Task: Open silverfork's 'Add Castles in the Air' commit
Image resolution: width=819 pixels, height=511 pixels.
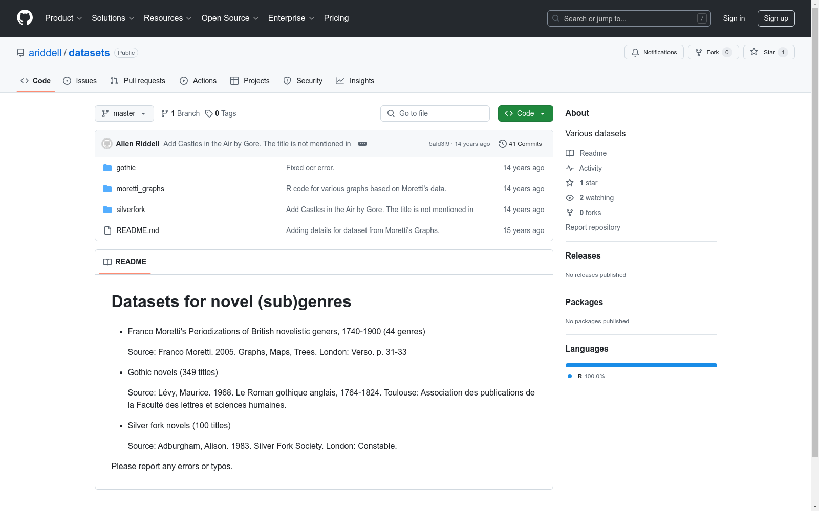Action: coord(380,210)
